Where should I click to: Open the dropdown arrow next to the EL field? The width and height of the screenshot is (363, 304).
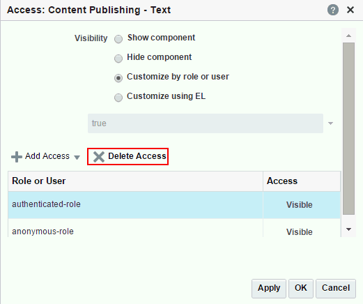pos(330,123)
